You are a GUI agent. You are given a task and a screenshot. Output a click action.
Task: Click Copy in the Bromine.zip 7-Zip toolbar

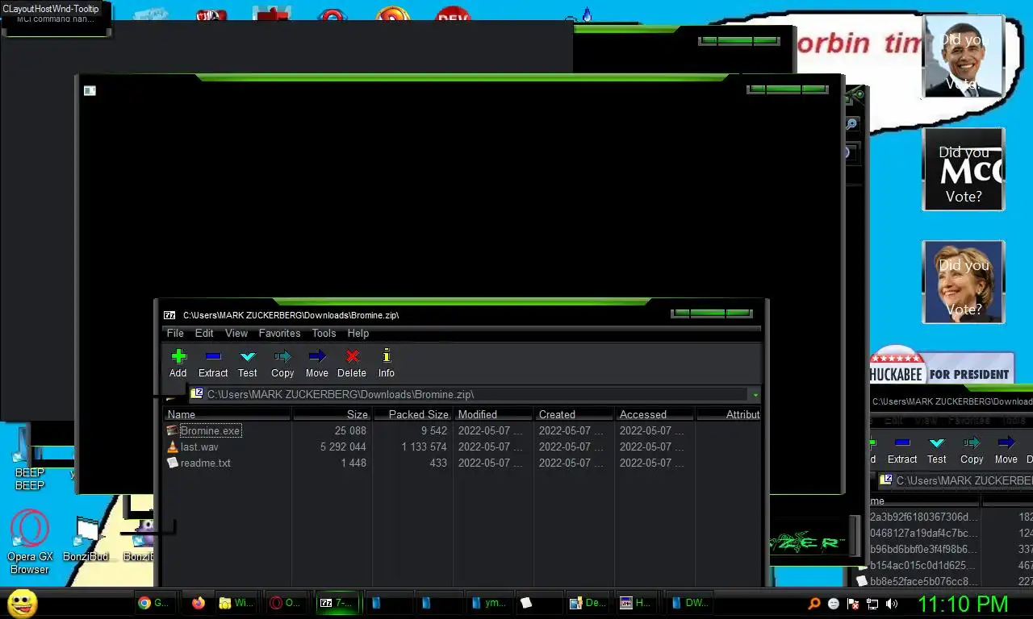click(282, 363)
